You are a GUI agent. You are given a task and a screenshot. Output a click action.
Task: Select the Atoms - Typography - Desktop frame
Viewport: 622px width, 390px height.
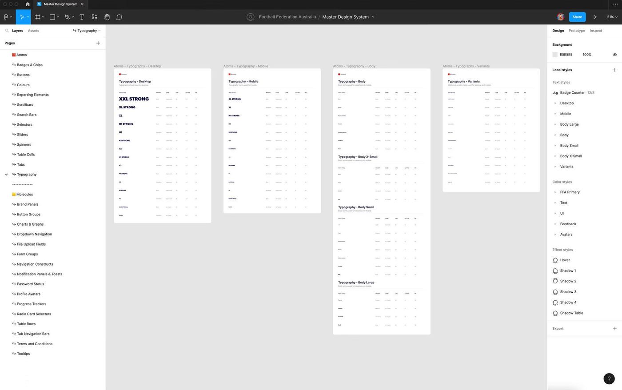point(137,66)
